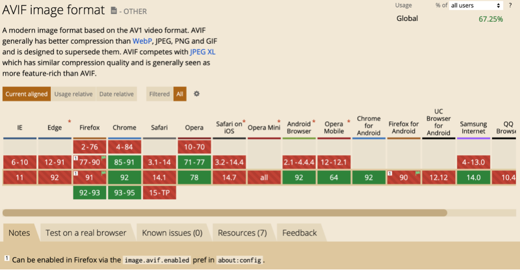Click the red asterisk beside Safari on iOS
This screenshot has height=271, width=520.
(244, 121)
